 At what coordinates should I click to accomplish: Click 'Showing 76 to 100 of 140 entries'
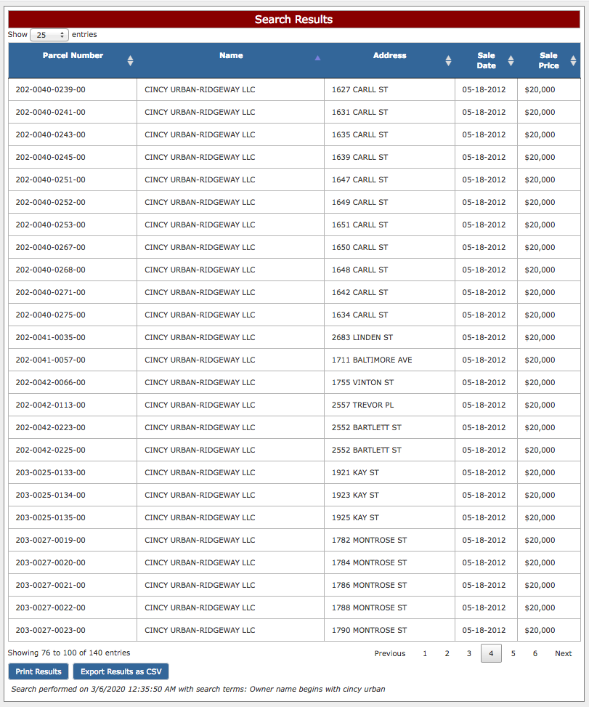pyautogui.click(x=69, y=653)
